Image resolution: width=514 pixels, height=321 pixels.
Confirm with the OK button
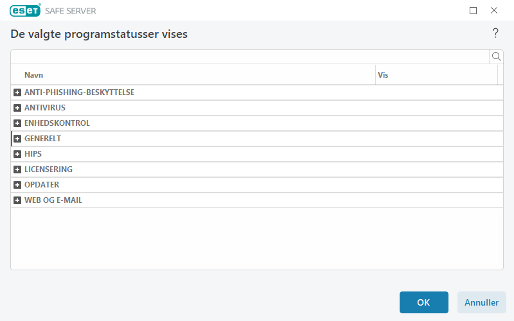coord(423,302)
